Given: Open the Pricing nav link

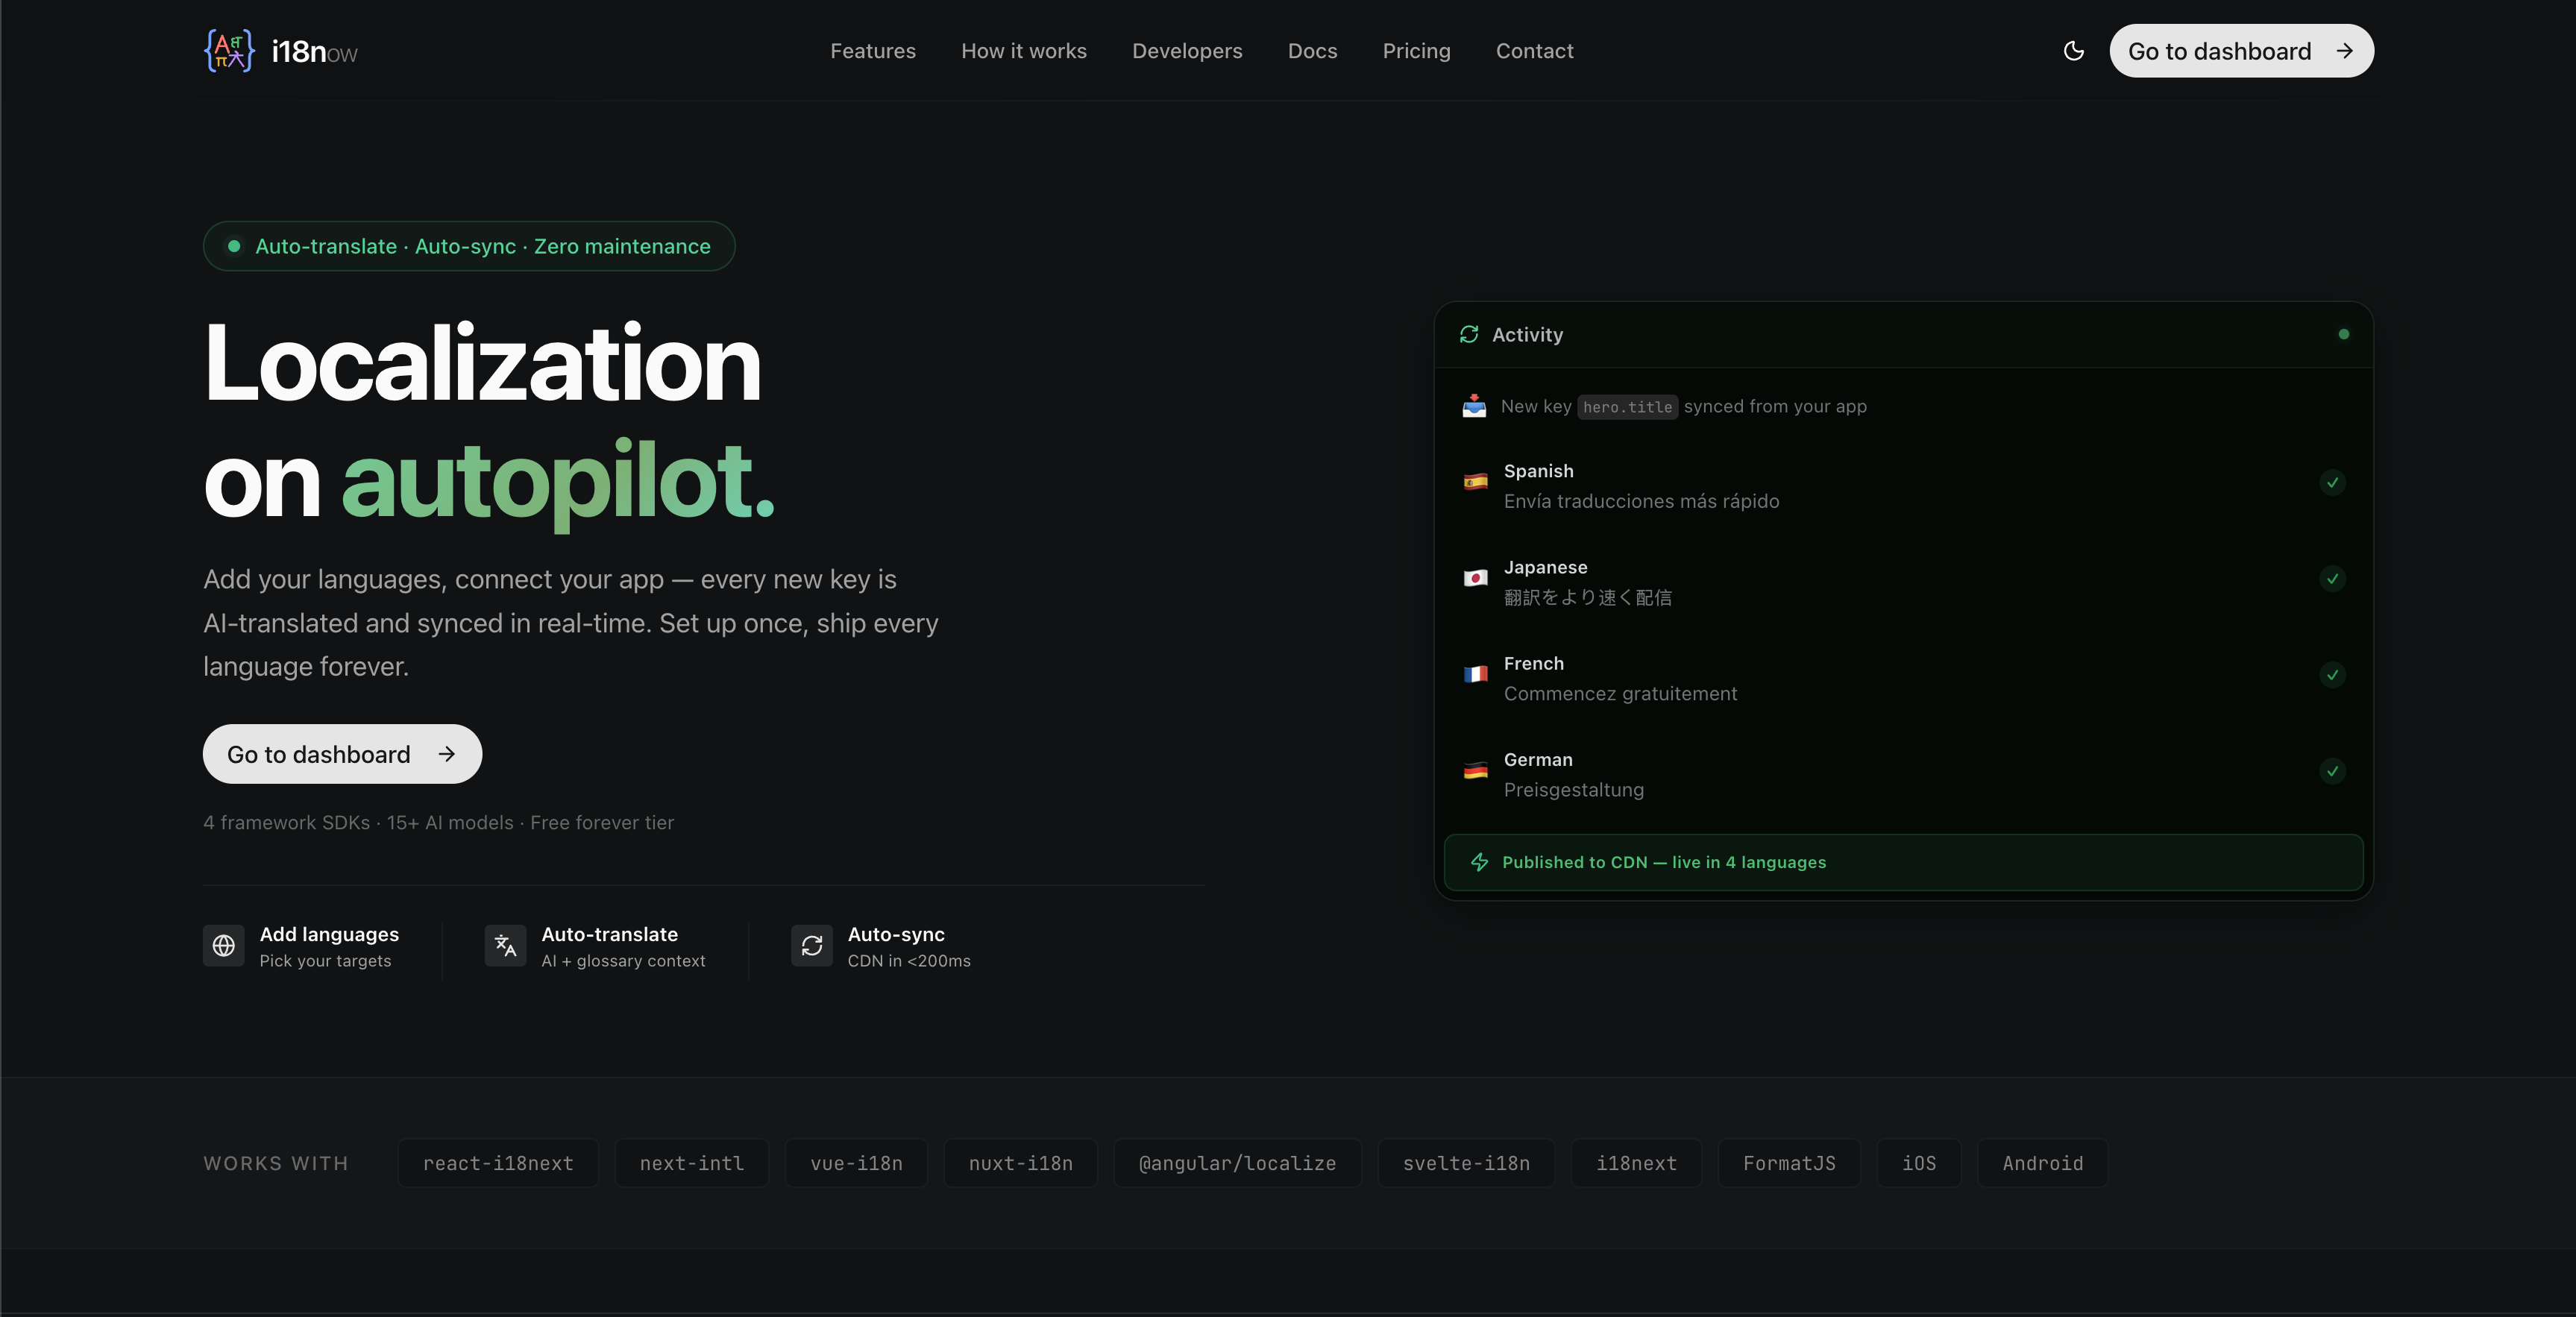Looking at the screenshot, I should coord(1416,51).
